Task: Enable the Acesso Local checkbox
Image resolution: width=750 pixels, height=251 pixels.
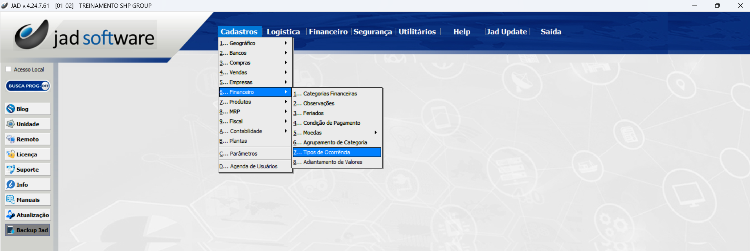Action: pyautogui.click(x=8, y=69)
